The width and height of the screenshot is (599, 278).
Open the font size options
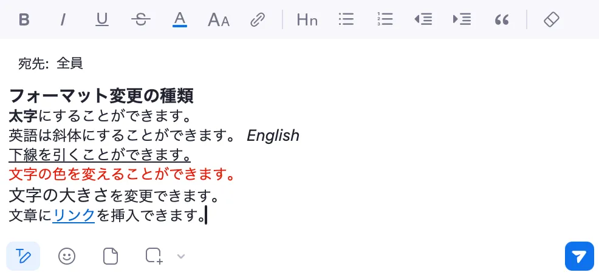pyautogui.click(x=219, y=19)
